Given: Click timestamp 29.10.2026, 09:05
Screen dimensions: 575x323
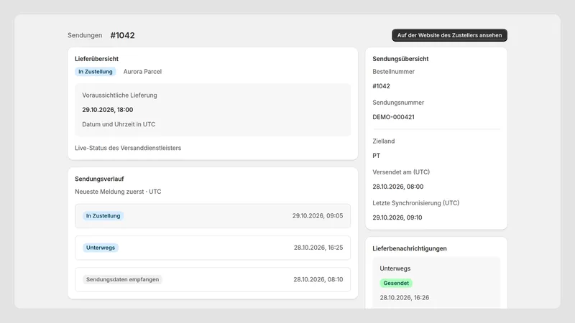Looking at the screenshot, I should pyautogui.click(x=318, y=216).
